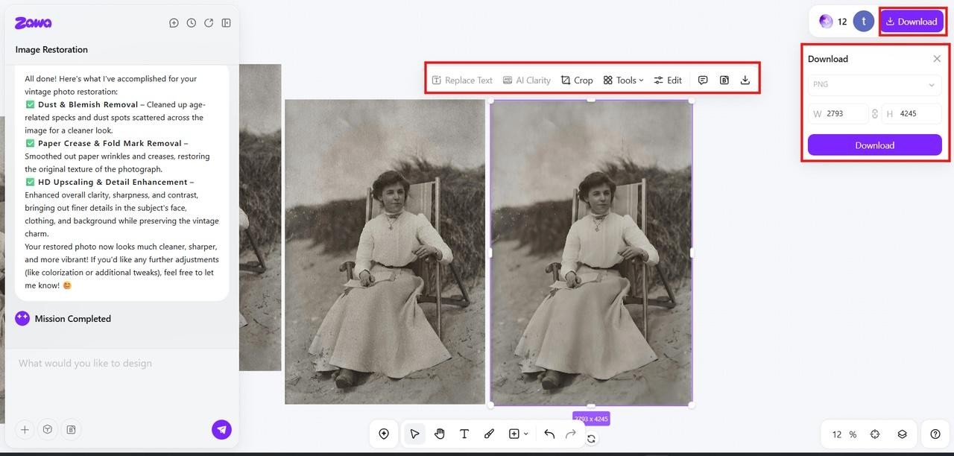Undo the last action
954x456 pixels.
549,434
